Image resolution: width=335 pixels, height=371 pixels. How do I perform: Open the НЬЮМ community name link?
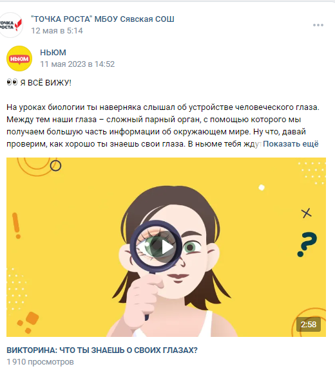(53, 53)
